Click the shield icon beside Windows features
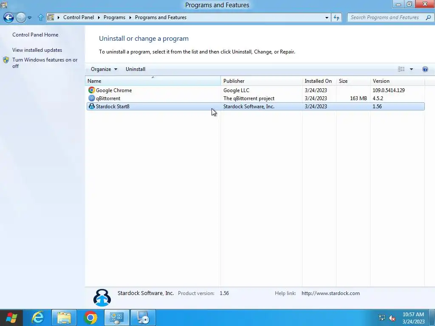The width and height of the screenshot is (435, 326). [6, 60]
